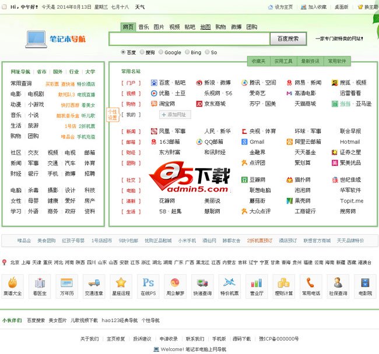
Task: Click the hao123经典导航 partner link
Action: pos(120,320)
